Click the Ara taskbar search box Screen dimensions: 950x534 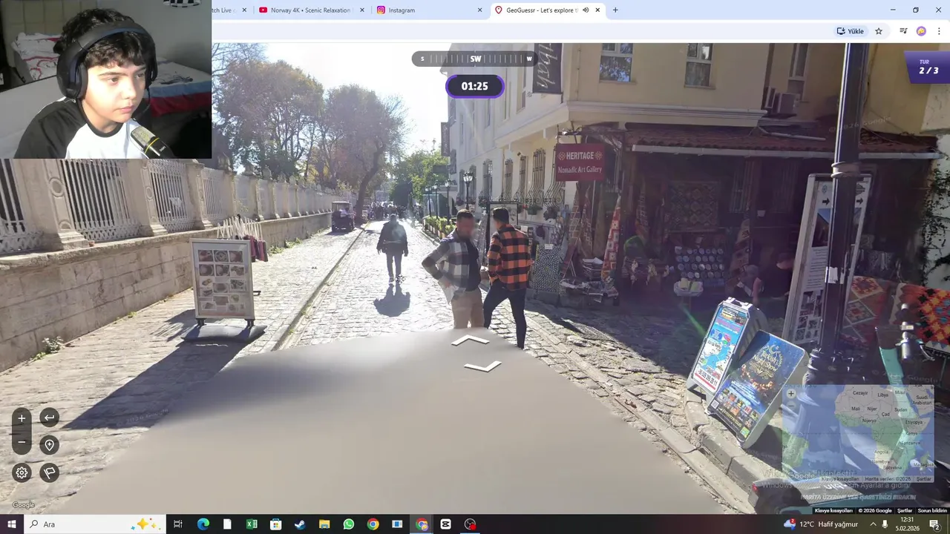tap(94, 524)
